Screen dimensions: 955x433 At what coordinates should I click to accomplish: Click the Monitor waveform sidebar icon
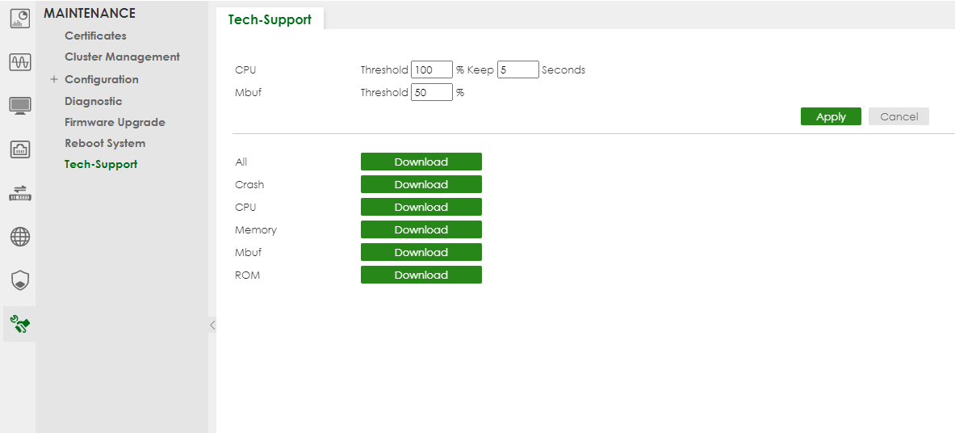pos(19,62)
